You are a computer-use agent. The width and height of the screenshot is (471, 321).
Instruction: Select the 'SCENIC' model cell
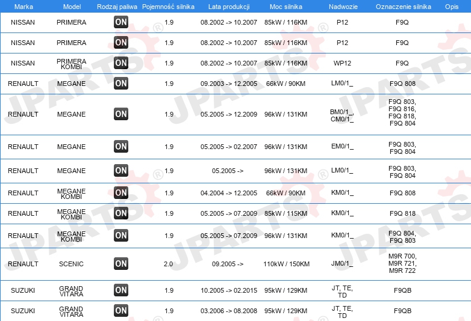71,264
